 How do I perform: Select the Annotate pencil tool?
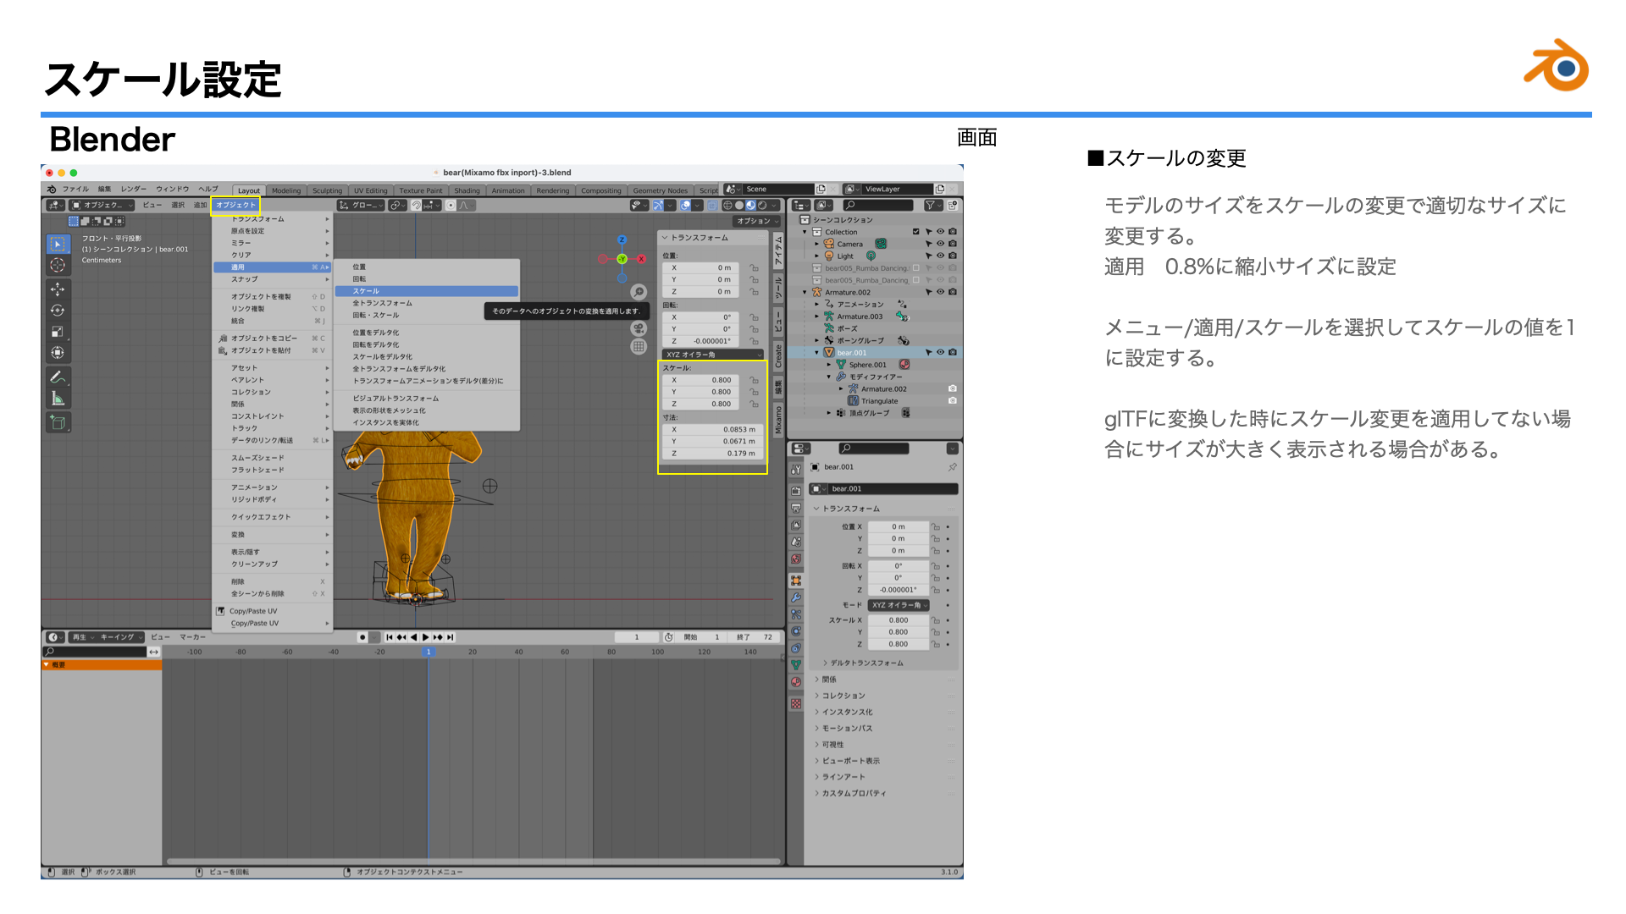[58, 377]
